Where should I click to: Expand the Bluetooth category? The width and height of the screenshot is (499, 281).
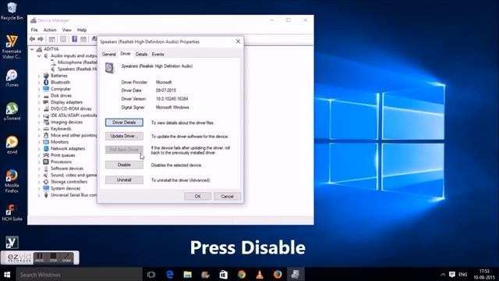[39, 83]
